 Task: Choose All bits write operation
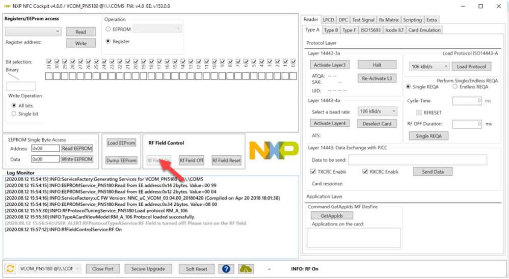tap(14, 105)
